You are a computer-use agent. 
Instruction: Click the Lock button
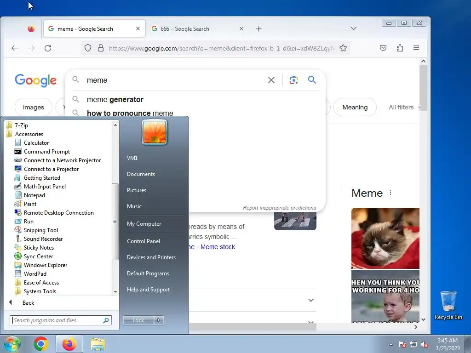[138, 320]
